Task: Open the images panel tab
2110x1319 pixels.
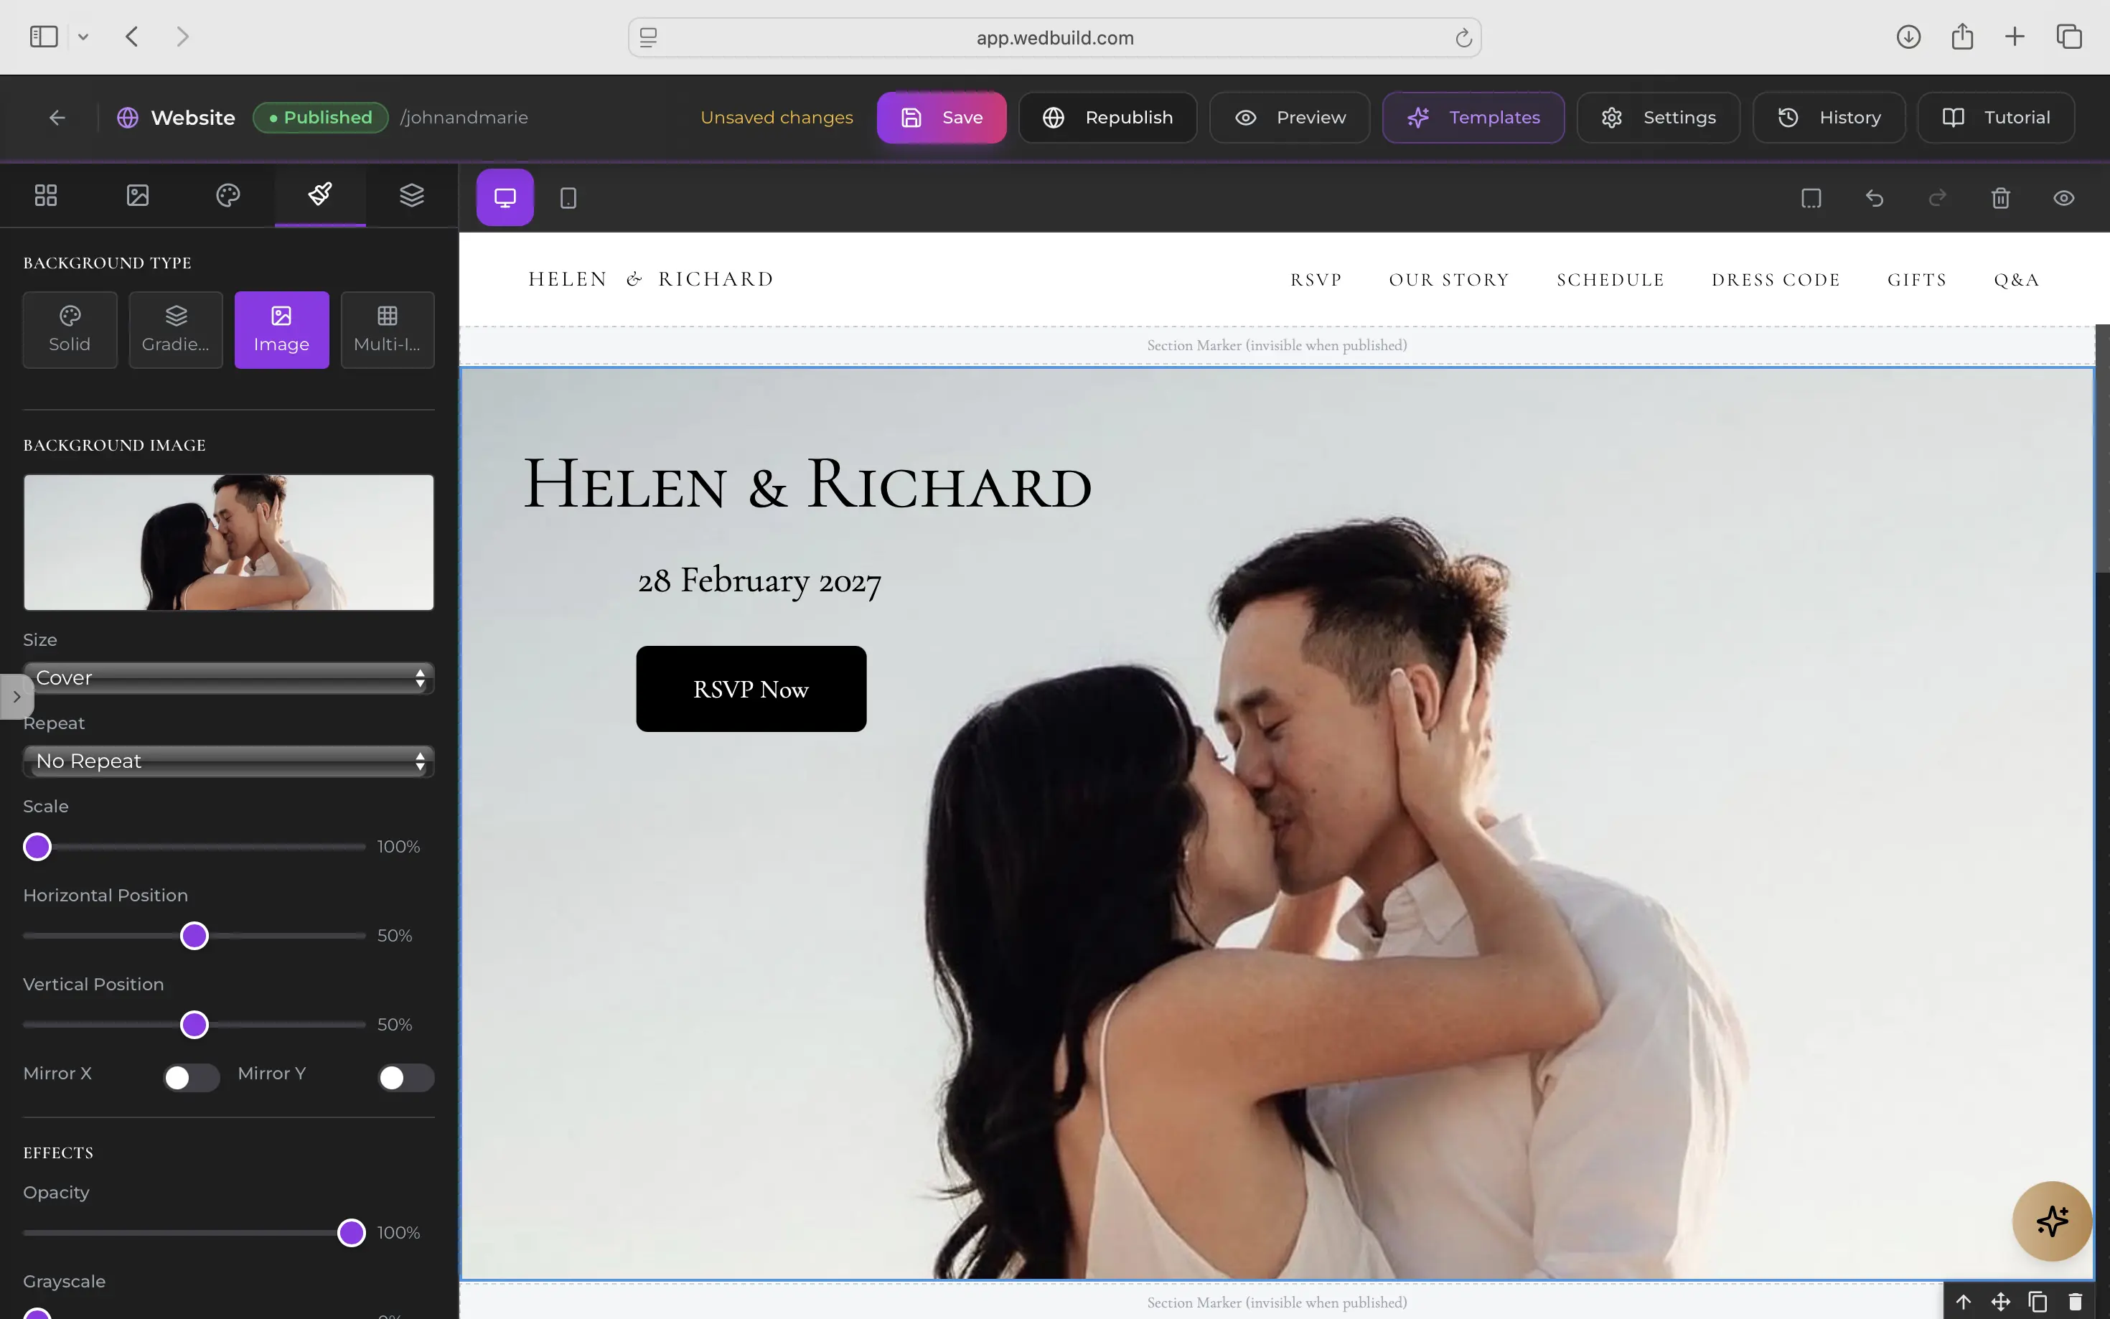Action: pyautogui.click(x=137, y=195)
